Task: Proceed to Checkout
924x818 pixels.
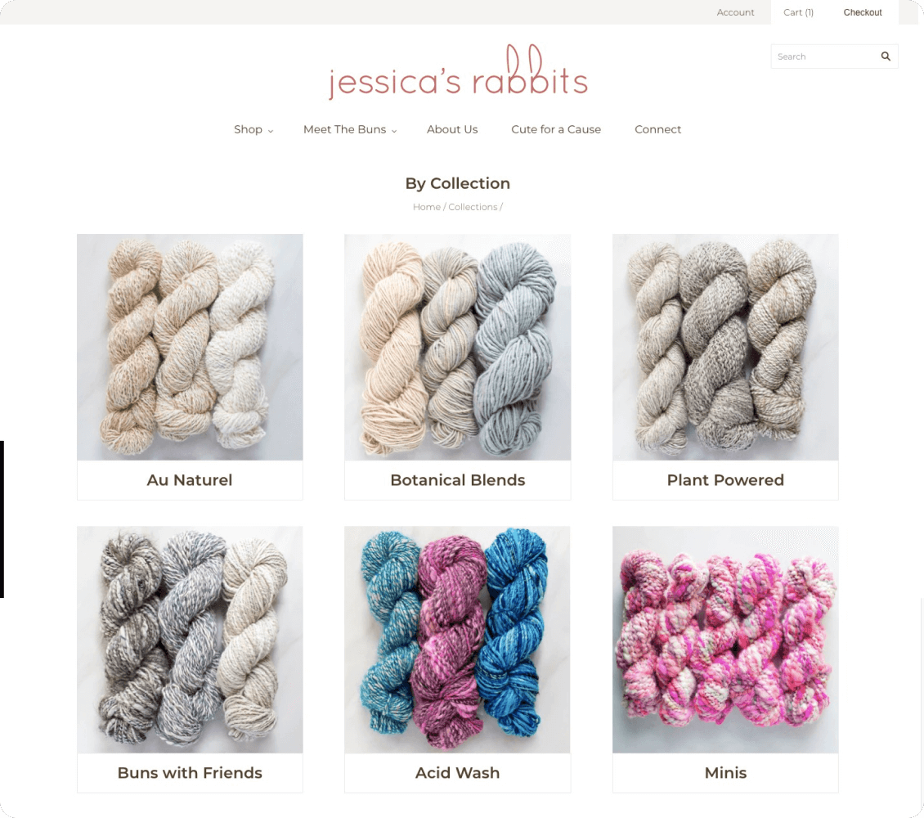Action: pos(862,12)
